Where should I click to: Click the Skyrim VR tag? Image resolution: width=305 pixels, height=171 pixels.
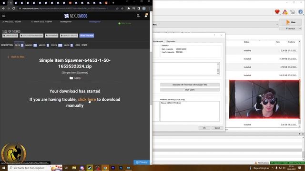[51, 36]
